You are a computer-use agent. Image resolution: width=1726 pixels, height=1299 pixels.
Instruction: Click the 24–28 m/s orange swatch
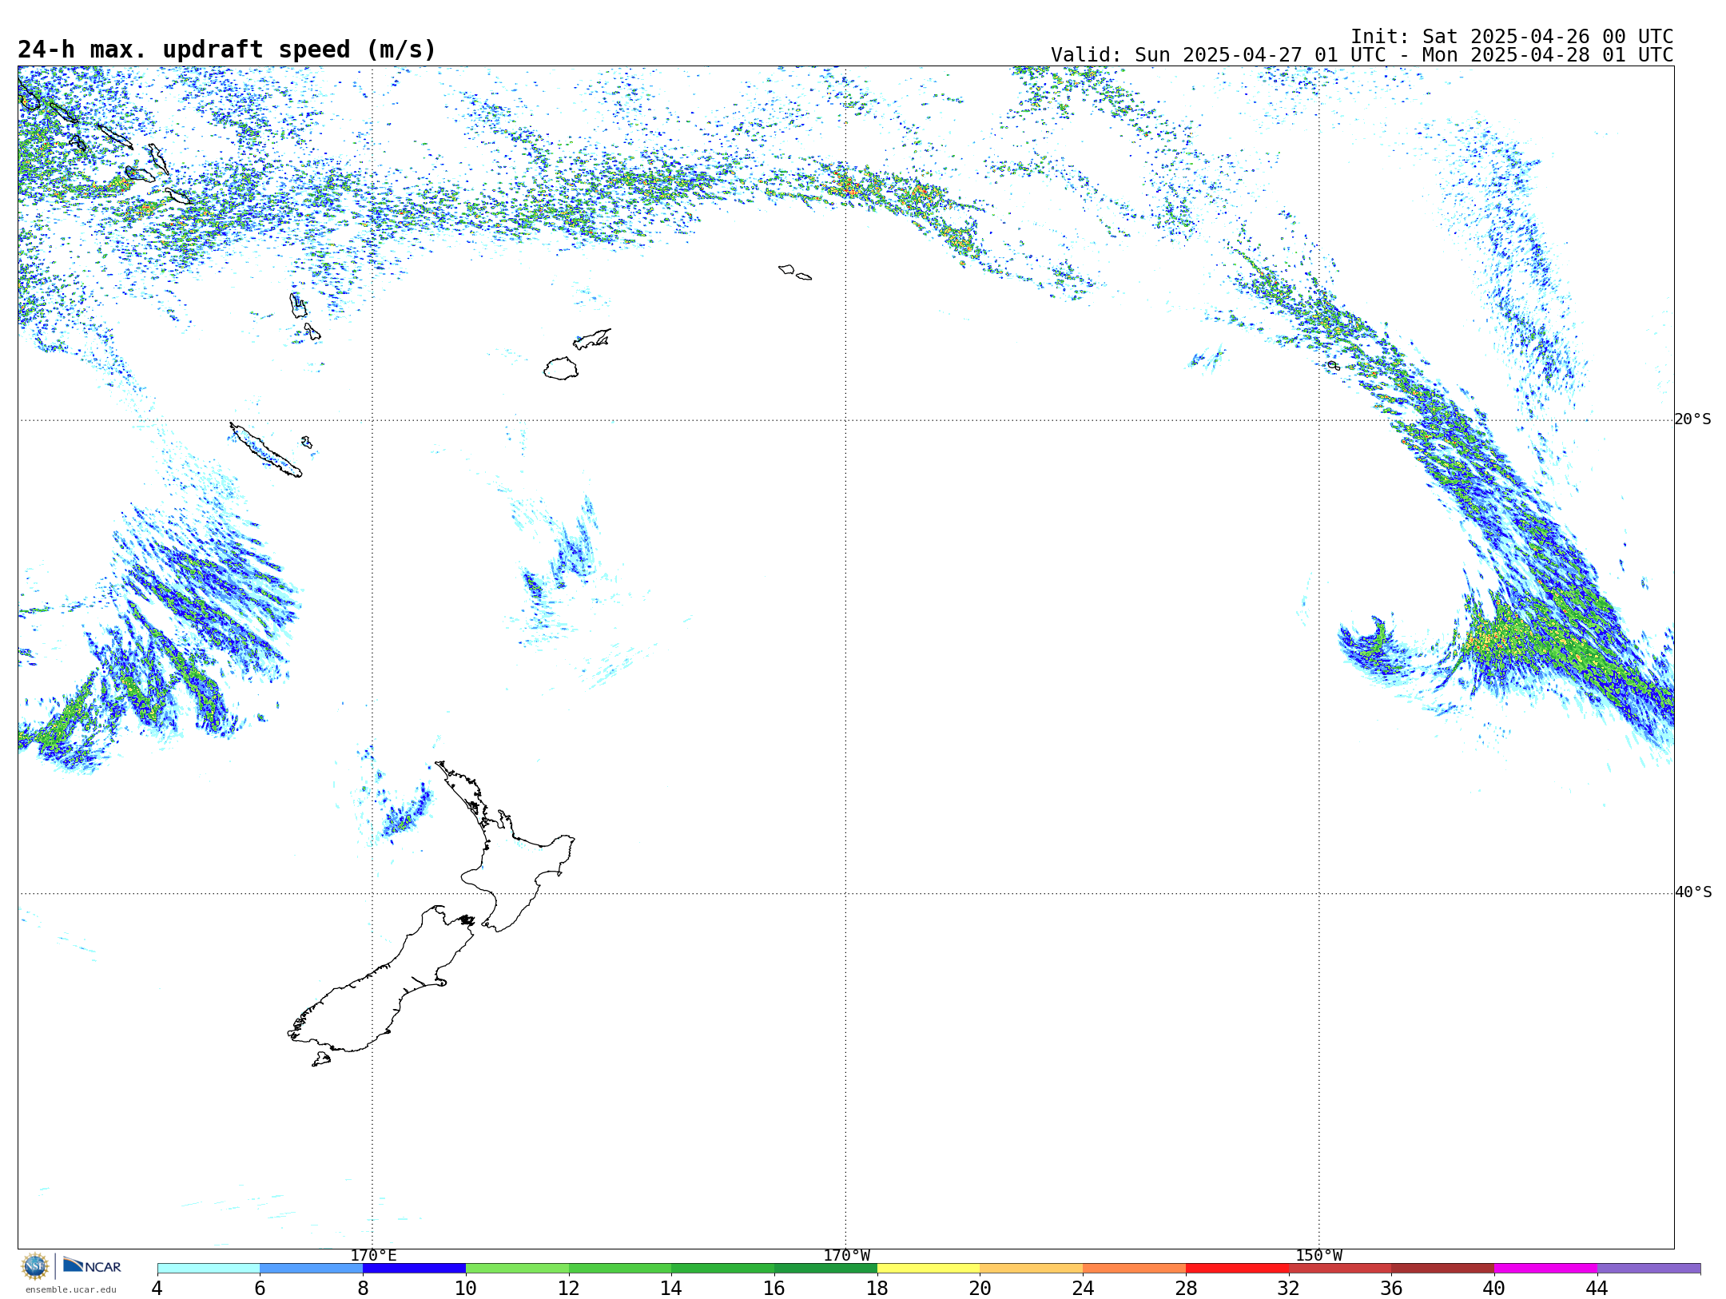pyautogui.click(x=1135, y=1269)
